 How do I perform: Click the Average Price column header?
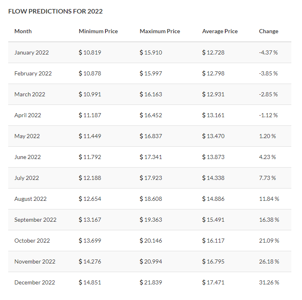(x=220, y=31)
